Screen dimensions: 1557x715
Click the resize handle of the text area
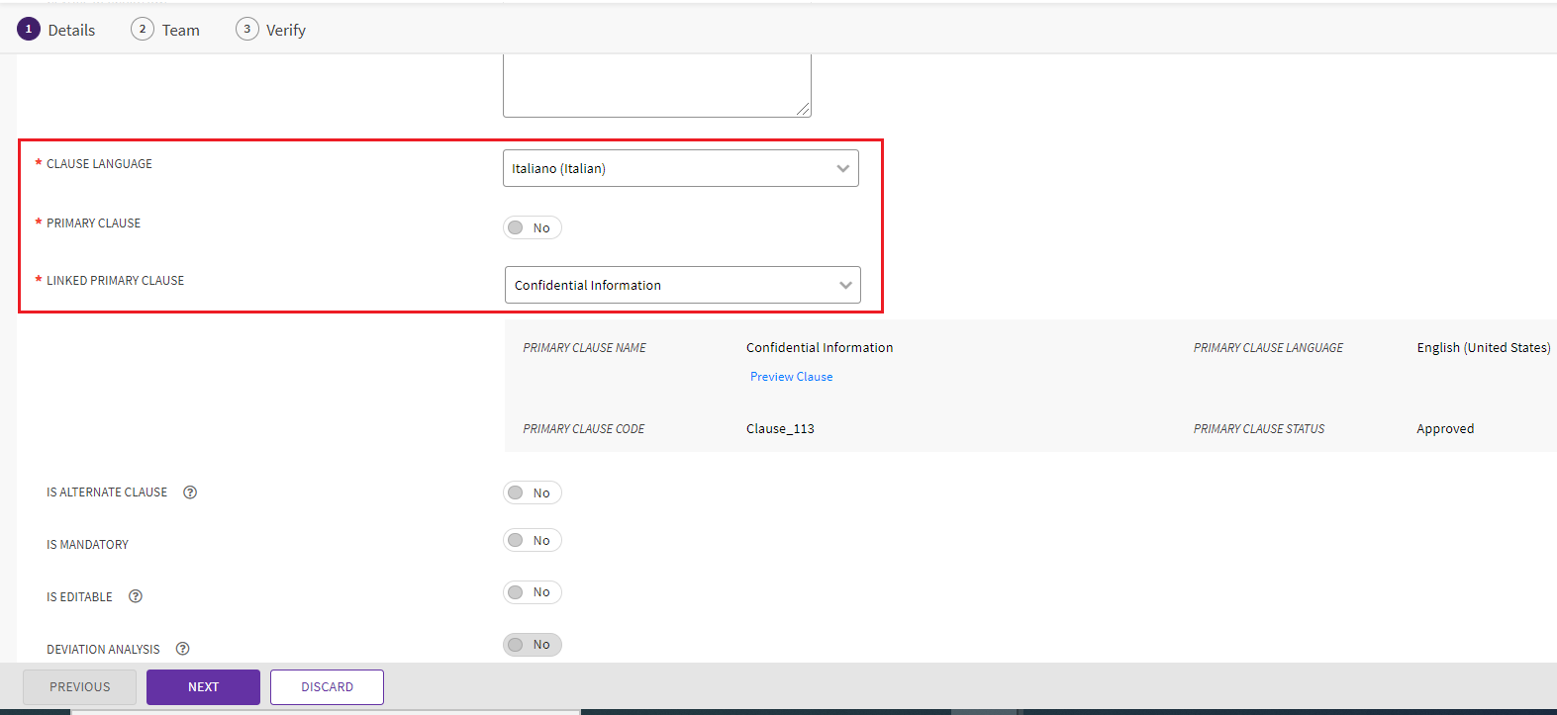click(804, 110)
